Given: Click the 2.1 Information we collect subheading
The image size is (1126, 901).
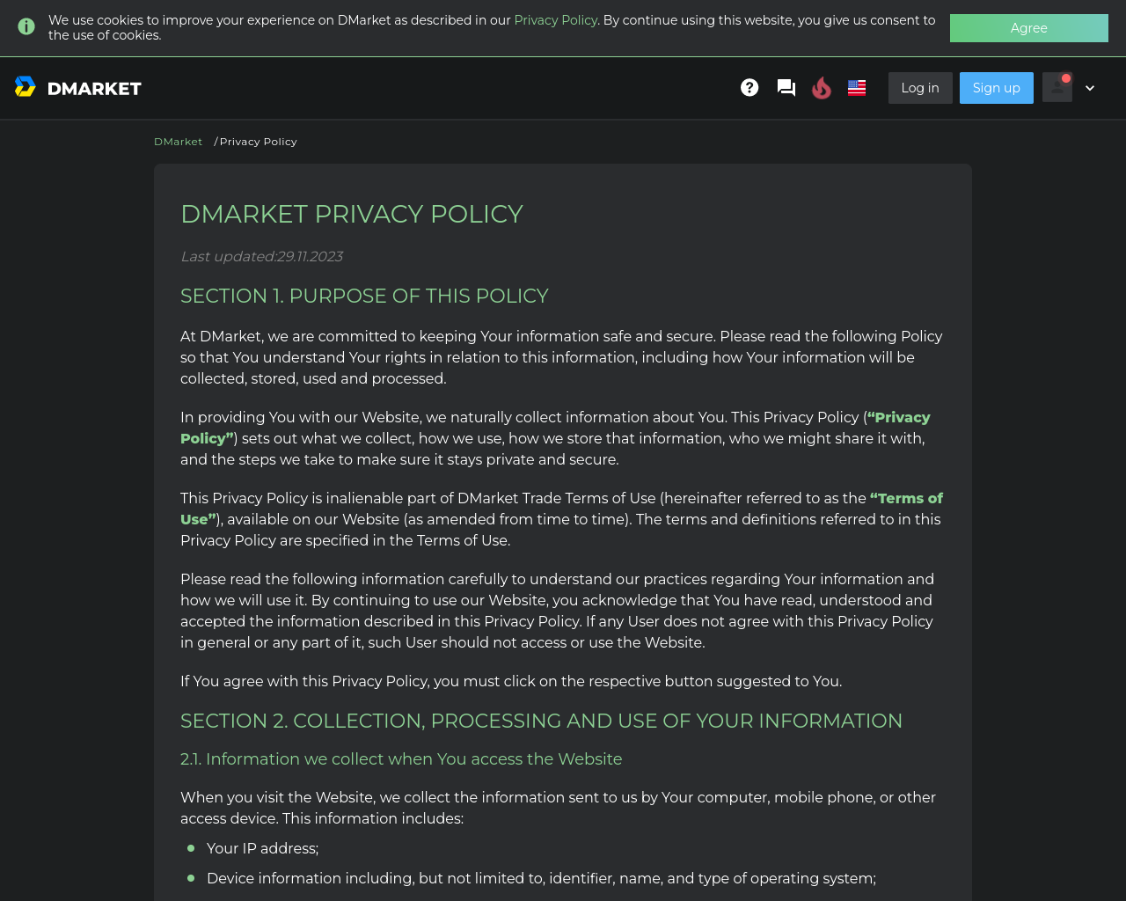Looking at the screenshot, I should coord(401,759).
